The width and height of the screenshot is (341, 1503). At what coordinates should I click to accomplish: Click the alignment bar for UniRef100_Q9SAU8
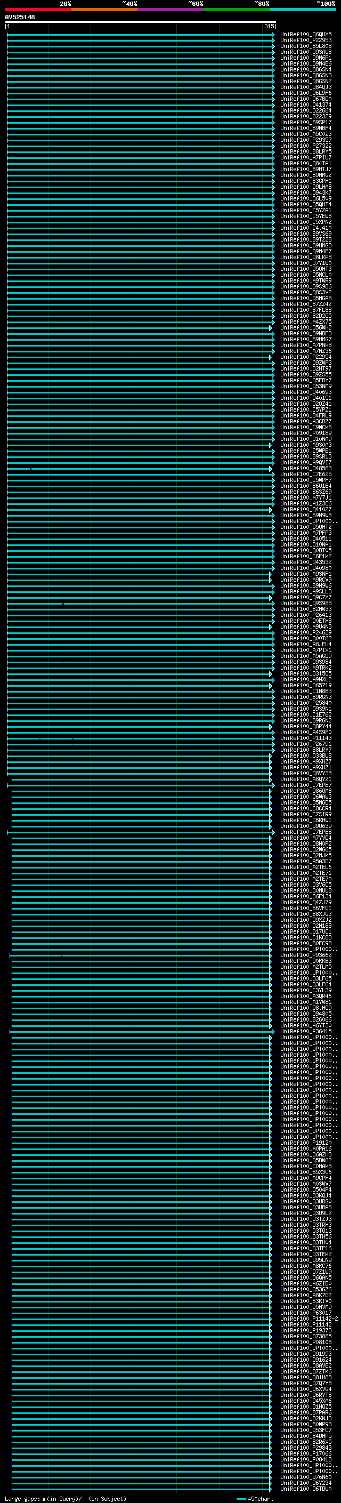(x=140, y=52)
